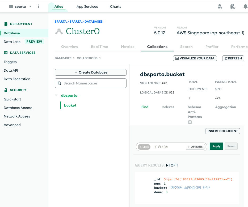The height and width of the screenshot is (207, 248).
Task: Click the Cluster0 cluster icon
Action: [59, 31]
